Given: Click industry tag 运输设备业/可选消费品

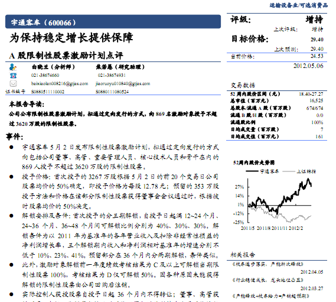Looking at the screenshot, I should point(298,5).
